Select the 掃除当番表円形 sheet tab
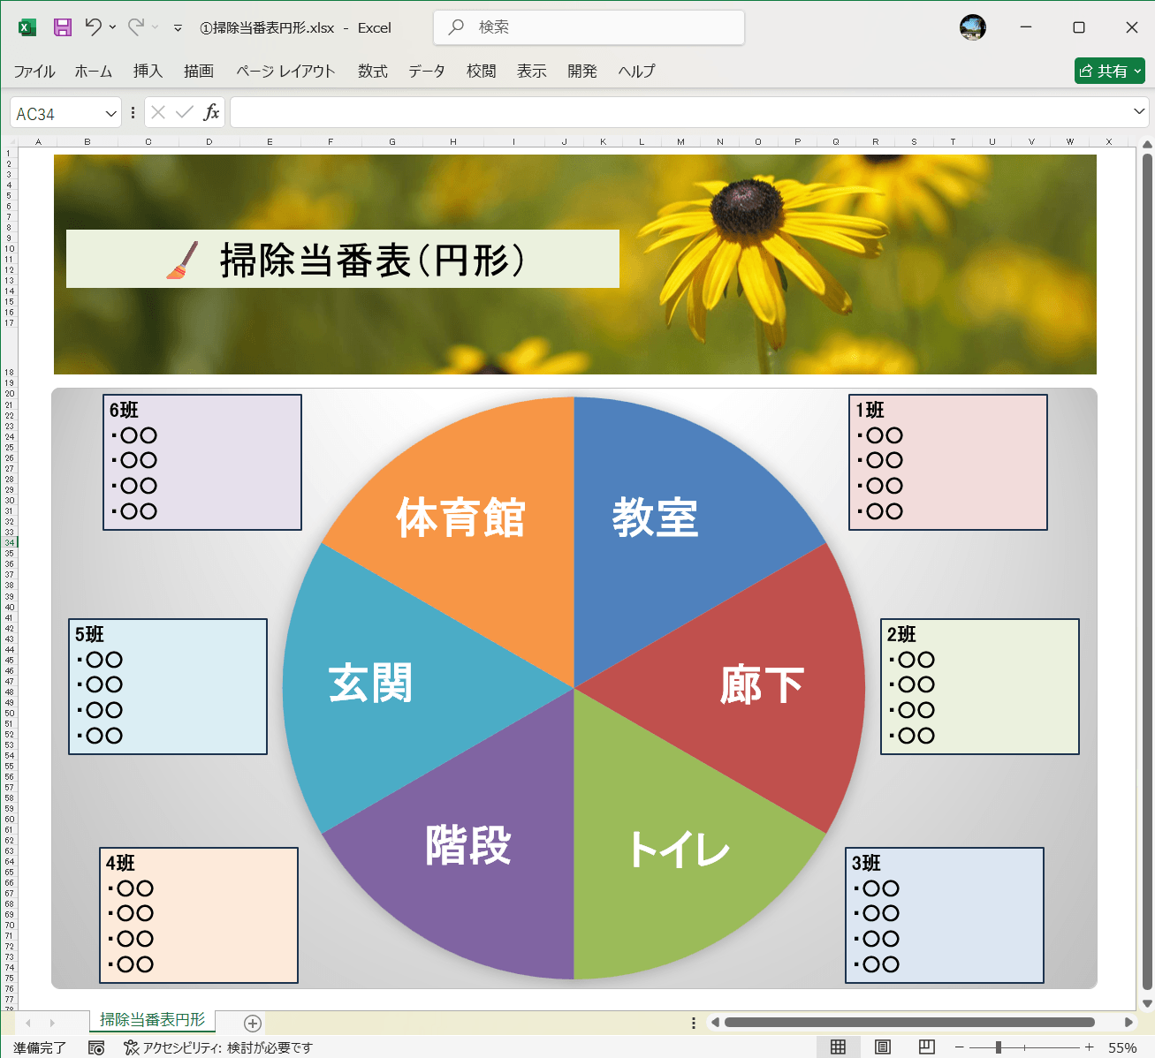Viewport: 1155px width, 1058px height. 151,1021
